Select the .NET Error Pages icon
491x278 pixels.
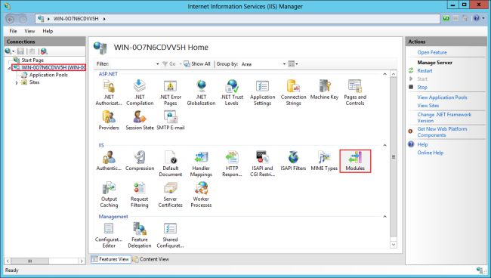tap(171, 93)
